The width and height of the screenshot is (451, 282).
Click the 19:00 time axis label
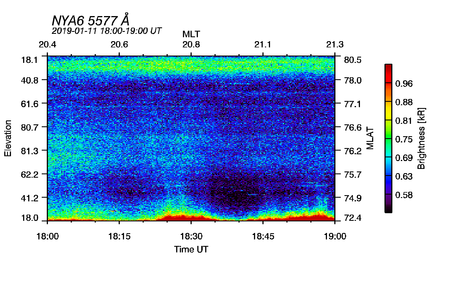point(335,236)
